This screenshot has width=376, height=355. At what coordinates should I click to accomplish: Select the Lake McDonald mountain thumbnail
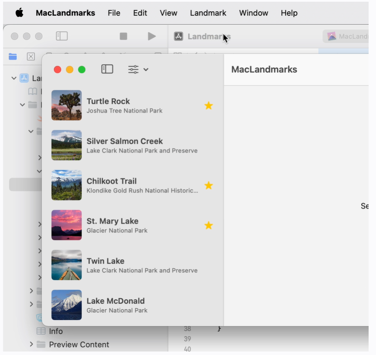pyautogui.click(x=67, y=305)
